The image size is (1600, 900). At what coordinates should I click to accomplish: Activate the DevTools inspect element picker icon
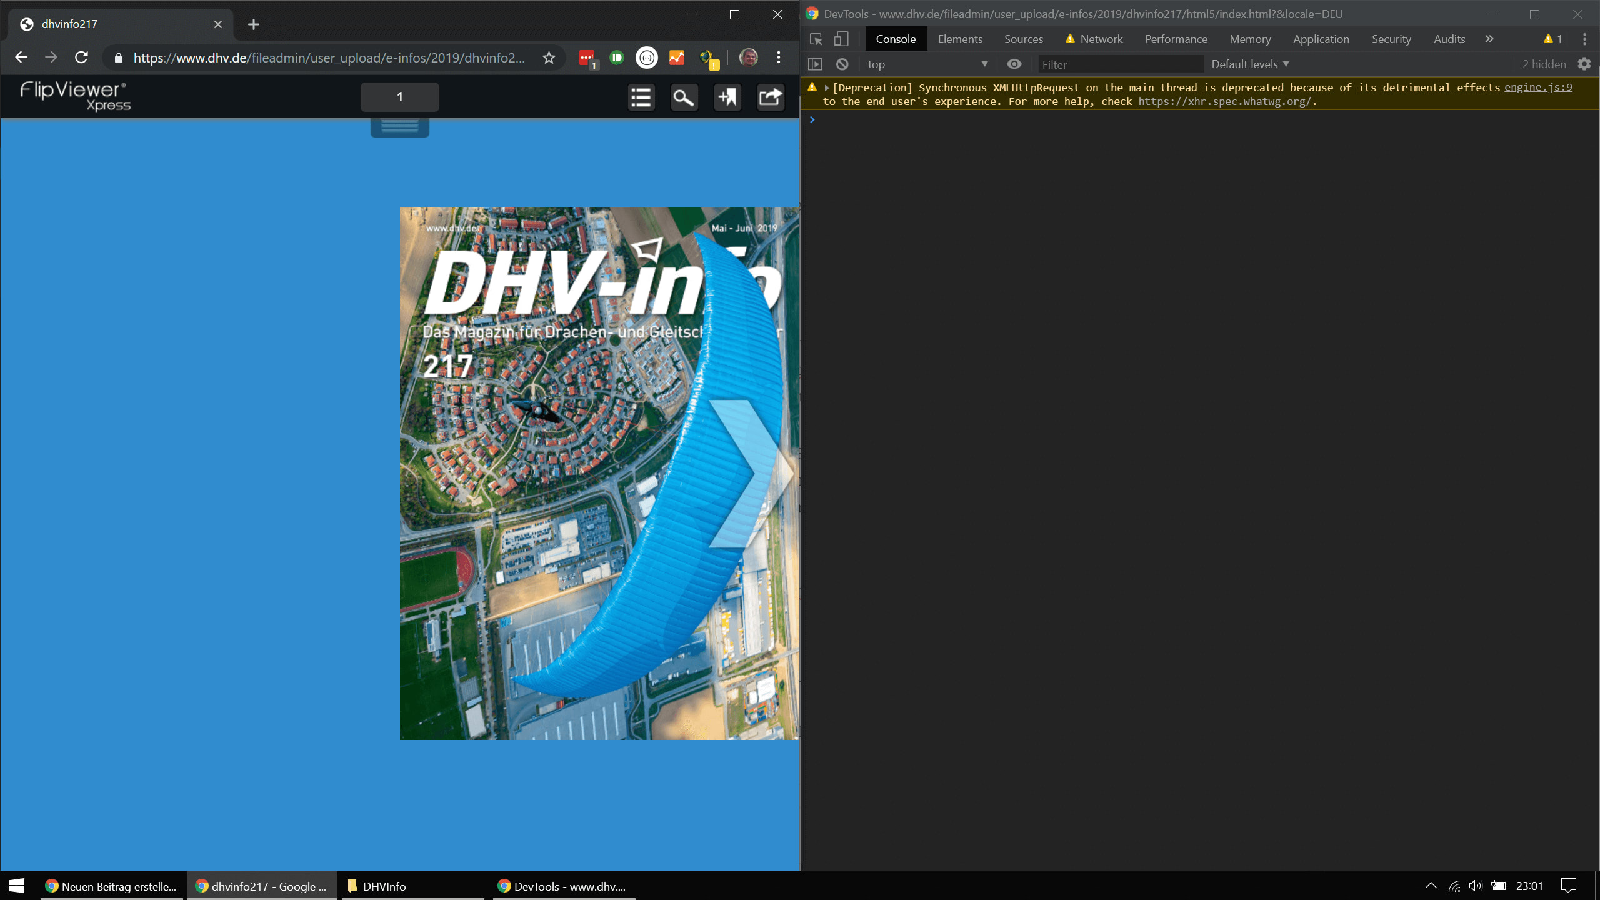[816, 39]
